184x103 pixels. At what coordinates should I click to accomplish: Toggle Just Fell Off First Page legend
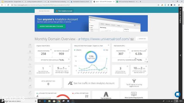click(x=80, y=93)
